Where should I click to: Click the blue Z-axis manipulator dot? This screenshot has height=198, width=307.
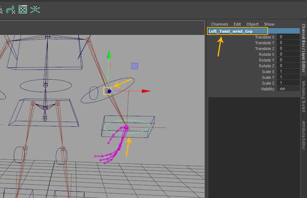(x=110, y=91)
